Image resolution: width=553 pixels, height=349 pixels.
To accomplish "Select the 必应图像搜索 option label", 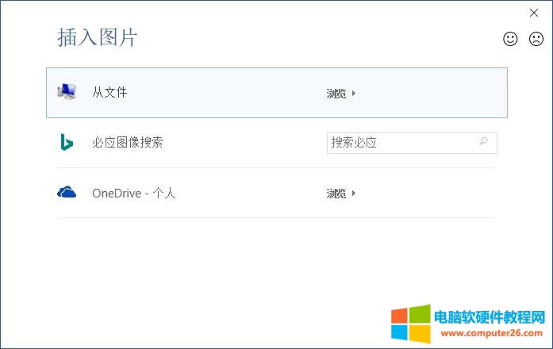I will coord(128,143).
